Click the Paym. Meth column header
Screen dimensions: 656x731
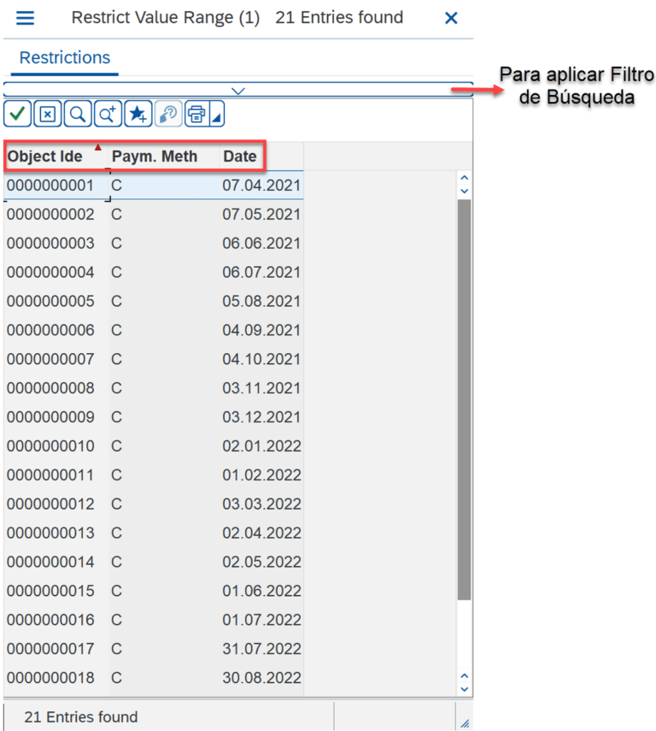coord(155,156)
